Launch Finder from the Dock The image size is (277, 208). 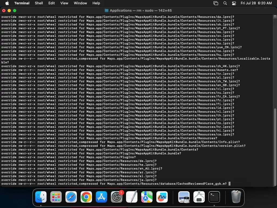(41, 197)
